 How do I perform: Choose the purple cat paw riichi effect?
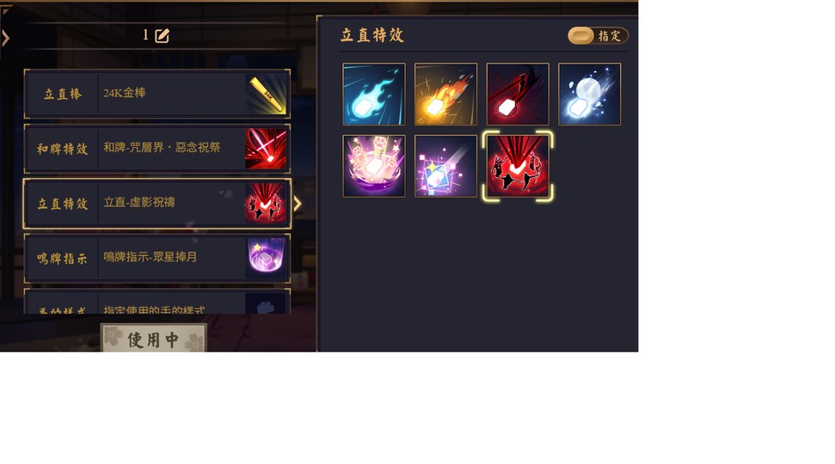tap(374, 166)
